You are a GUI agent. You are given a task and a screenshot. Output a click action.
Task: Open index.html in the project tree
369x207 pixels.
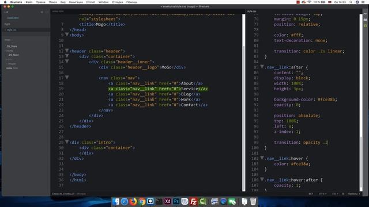(12, 68)
